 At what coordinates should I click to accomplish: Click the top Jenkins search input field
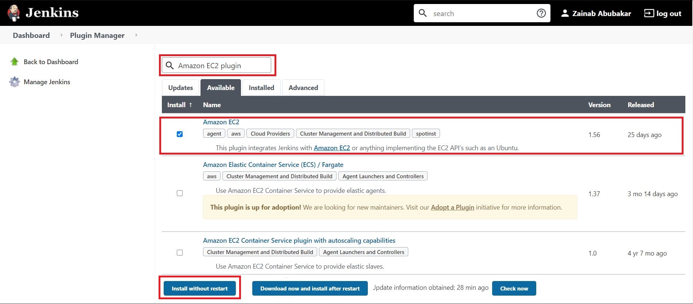(x=482, y=13)
